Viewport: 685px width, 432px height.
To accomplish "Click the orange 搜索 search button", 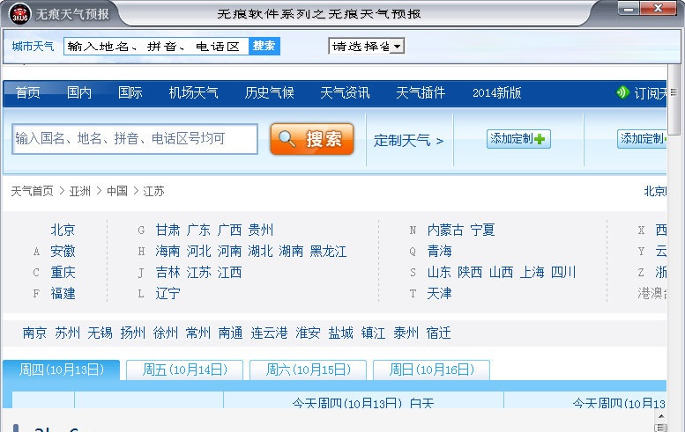I will [312, 139].
